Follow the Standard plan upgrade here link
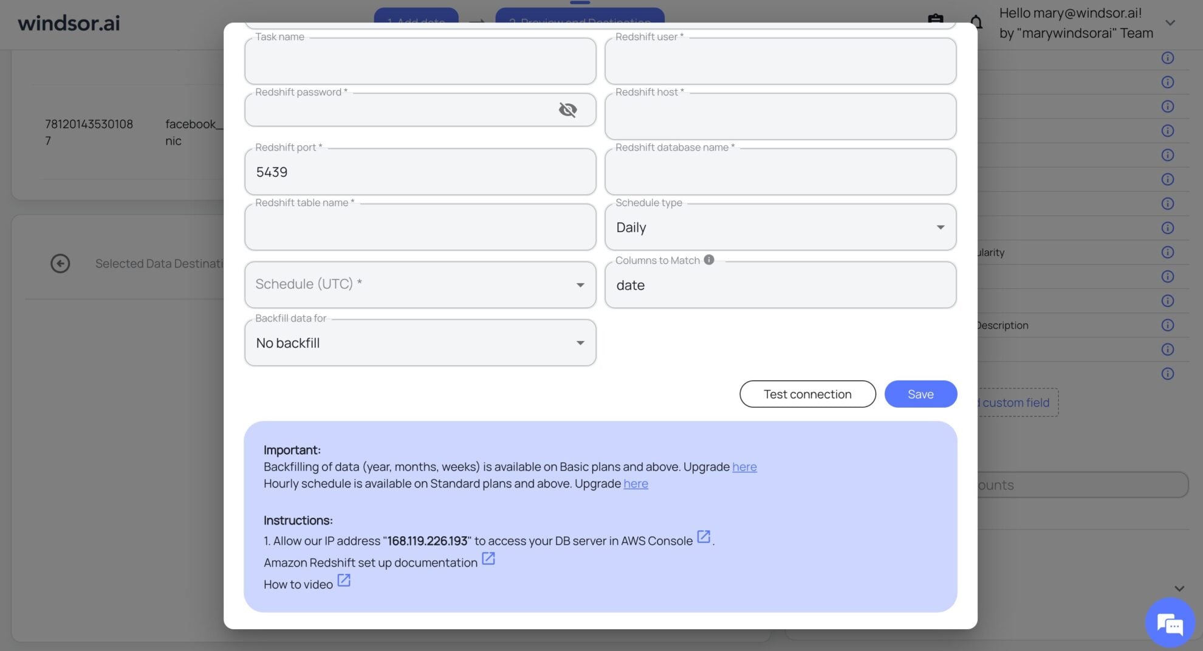The width and height of the screenshot is (1203, 651). tap(636, 484)
